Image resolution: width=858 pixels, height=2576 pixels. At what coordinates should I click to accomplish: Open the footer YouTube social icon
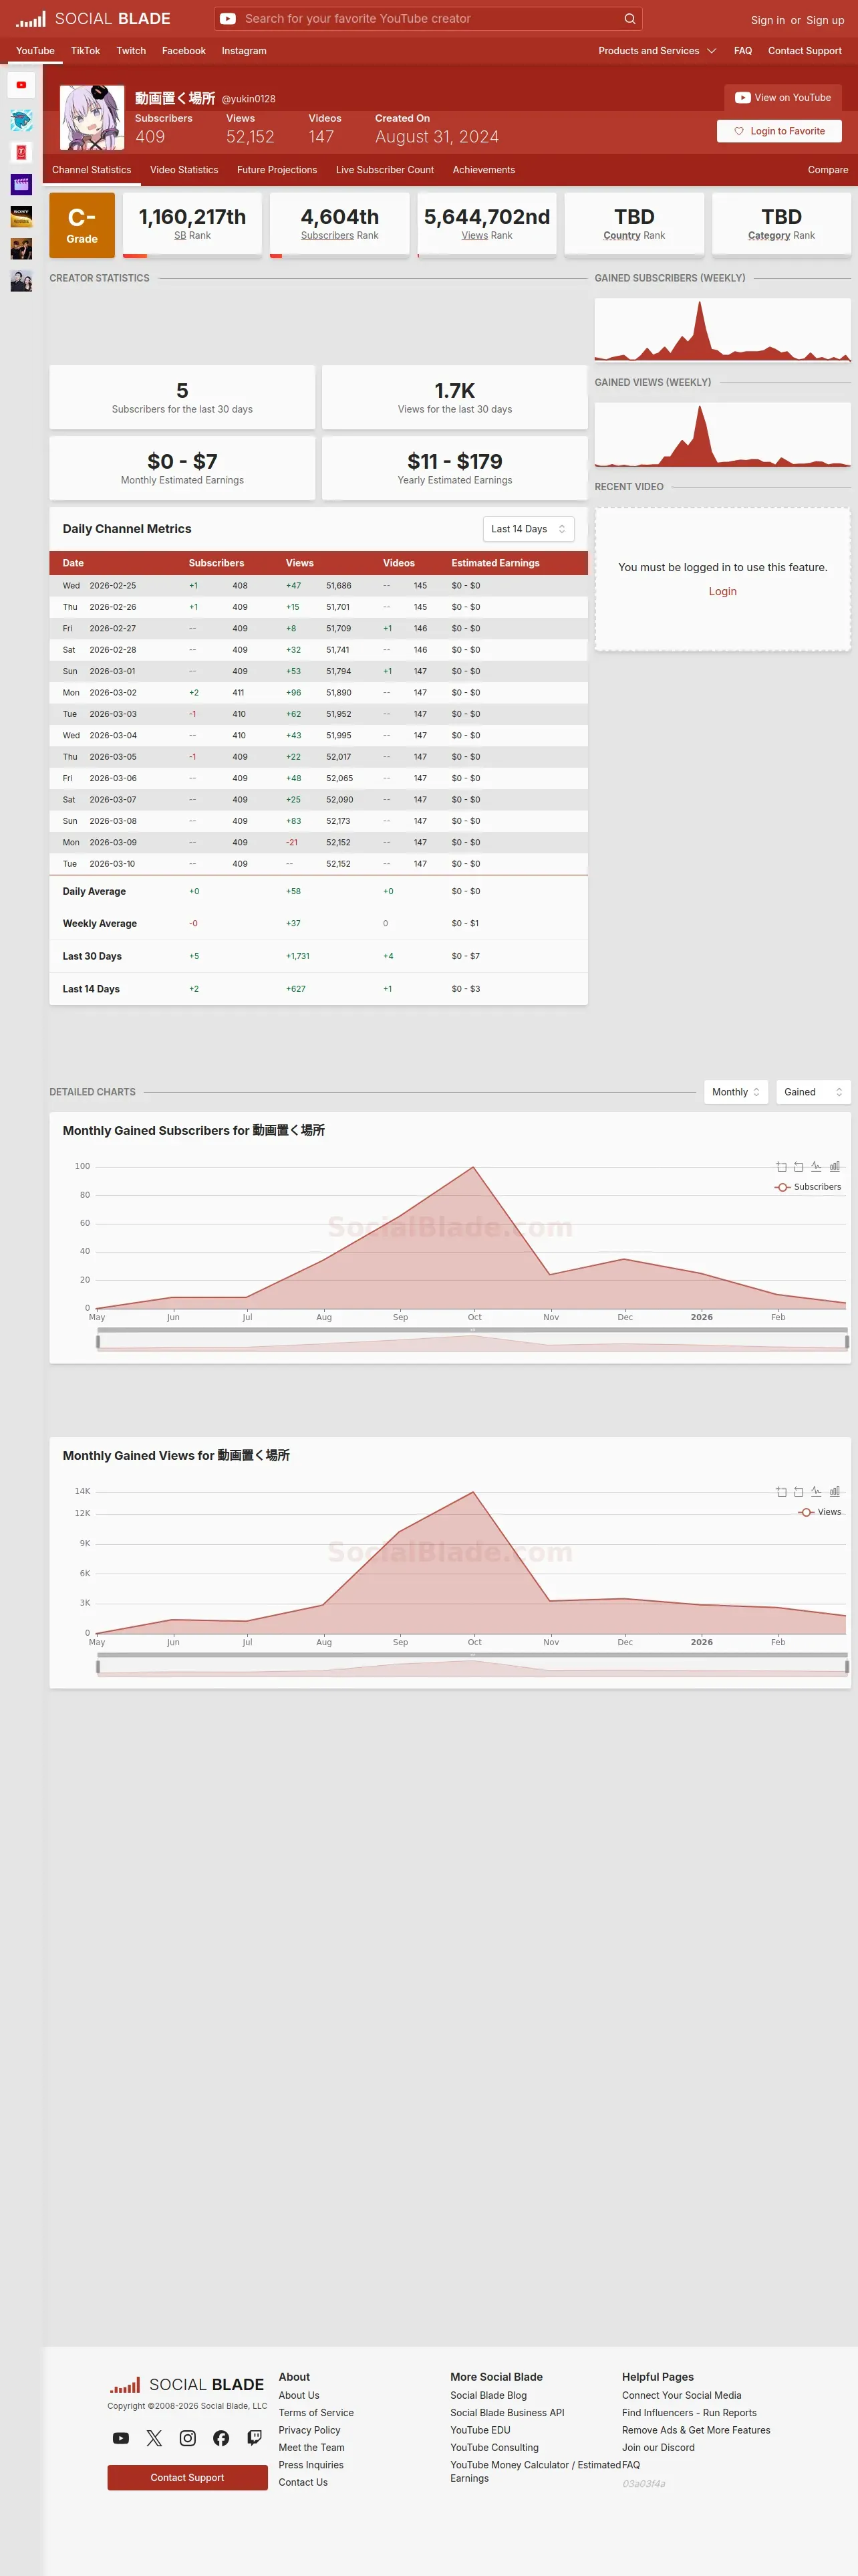coord(121,2438)
